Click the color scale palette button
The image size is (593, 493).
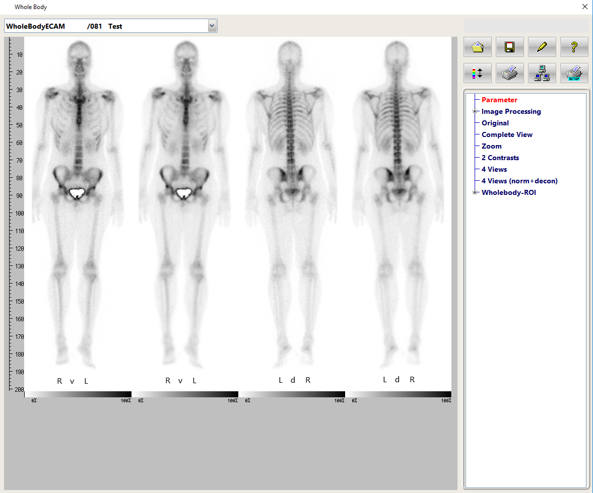[477, 73]
